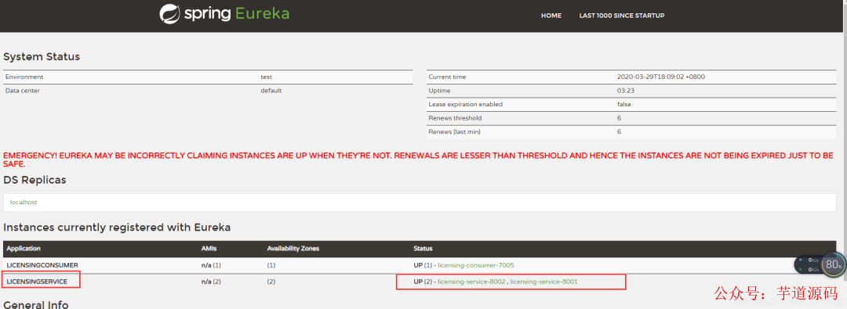Select the LICENSINGCONSUMER application cell
The height and width of the screenshot is (309, 847).
click(x=42, y=265)
